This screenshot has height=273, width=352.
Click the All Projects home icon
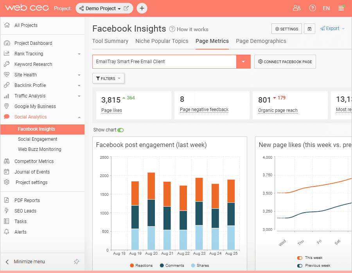point(7,25)
